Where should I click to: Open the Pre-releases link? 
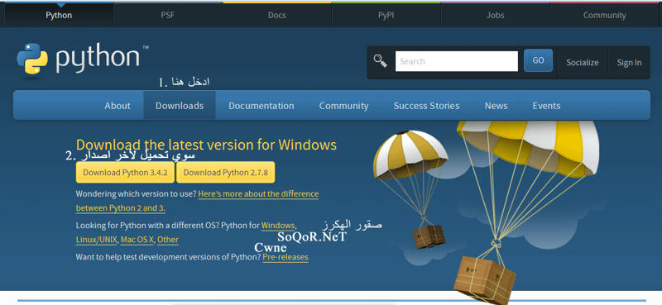point(285,257)
